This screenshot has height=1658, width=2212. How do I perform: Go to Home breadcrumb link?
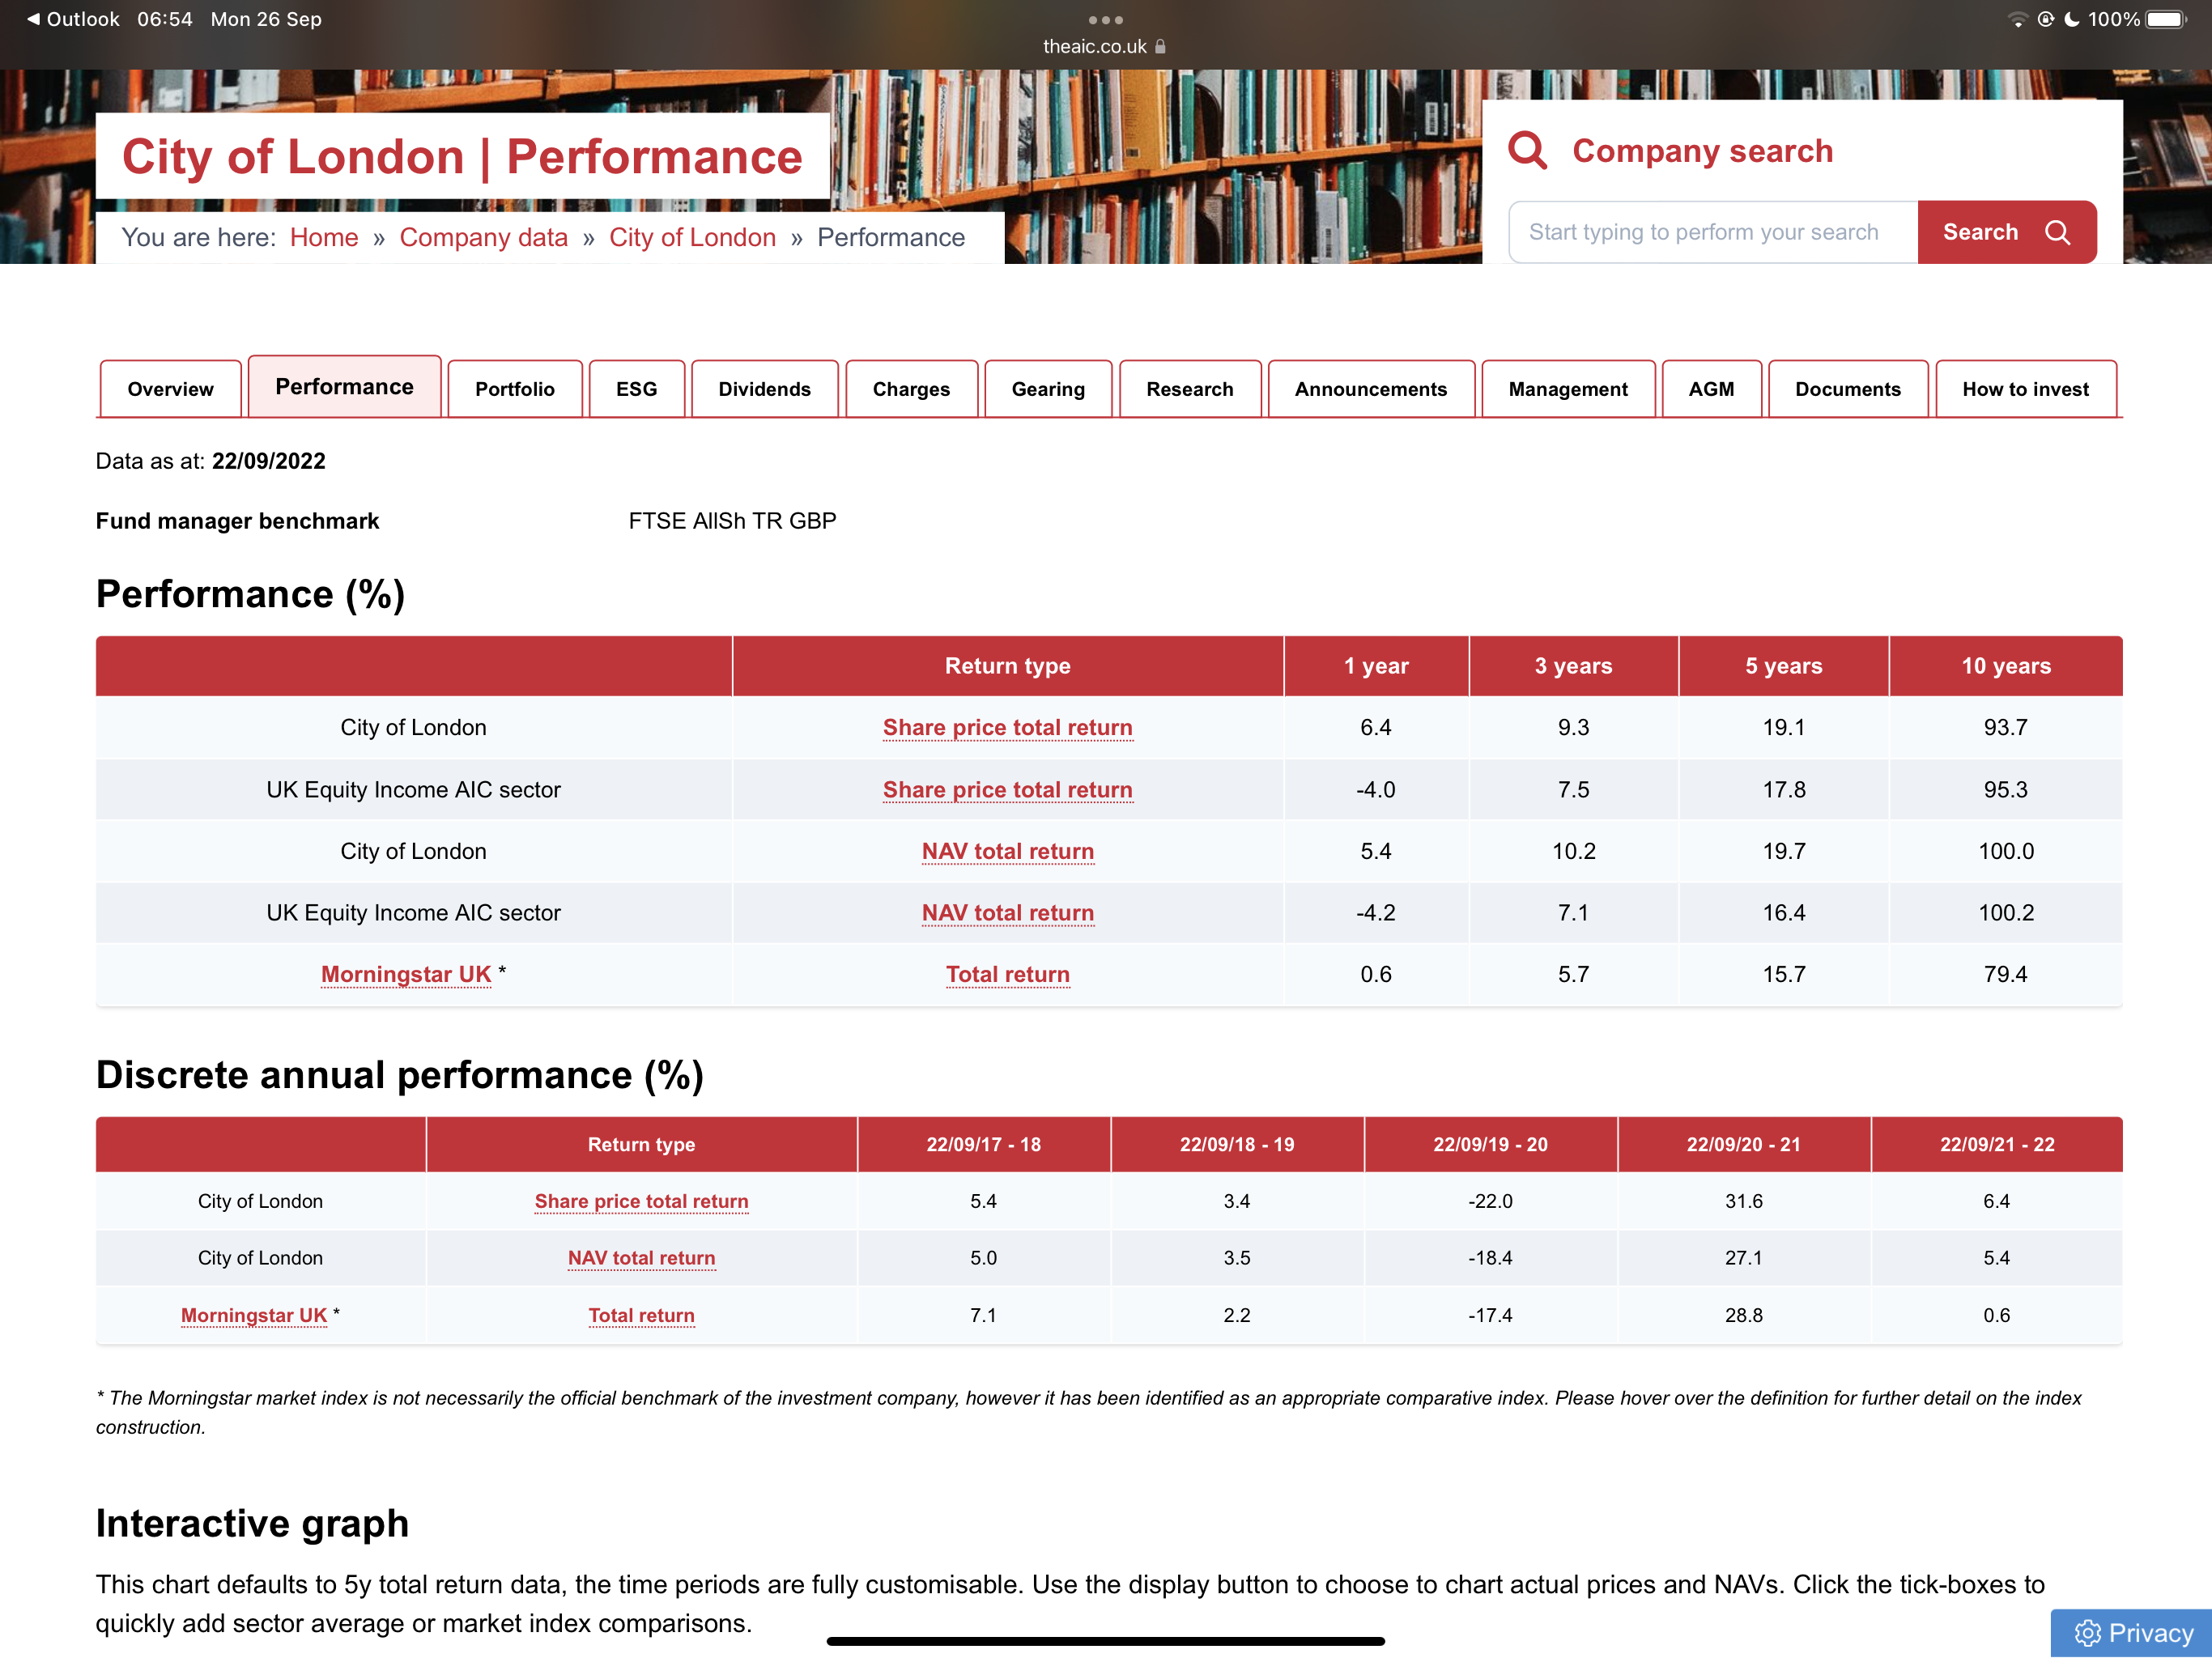point(324,237)
